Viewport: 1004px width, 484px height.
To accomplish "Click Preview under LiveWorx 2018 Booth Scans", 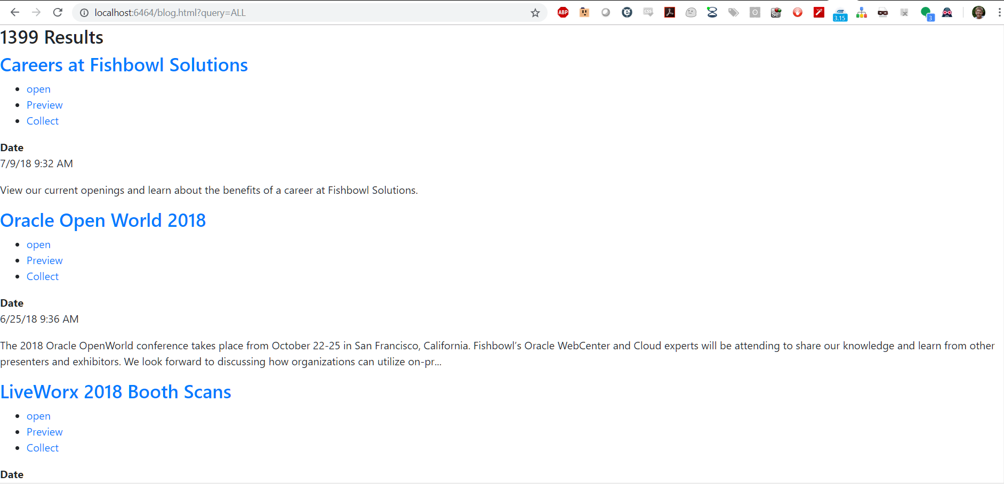I will click(45, 432).
